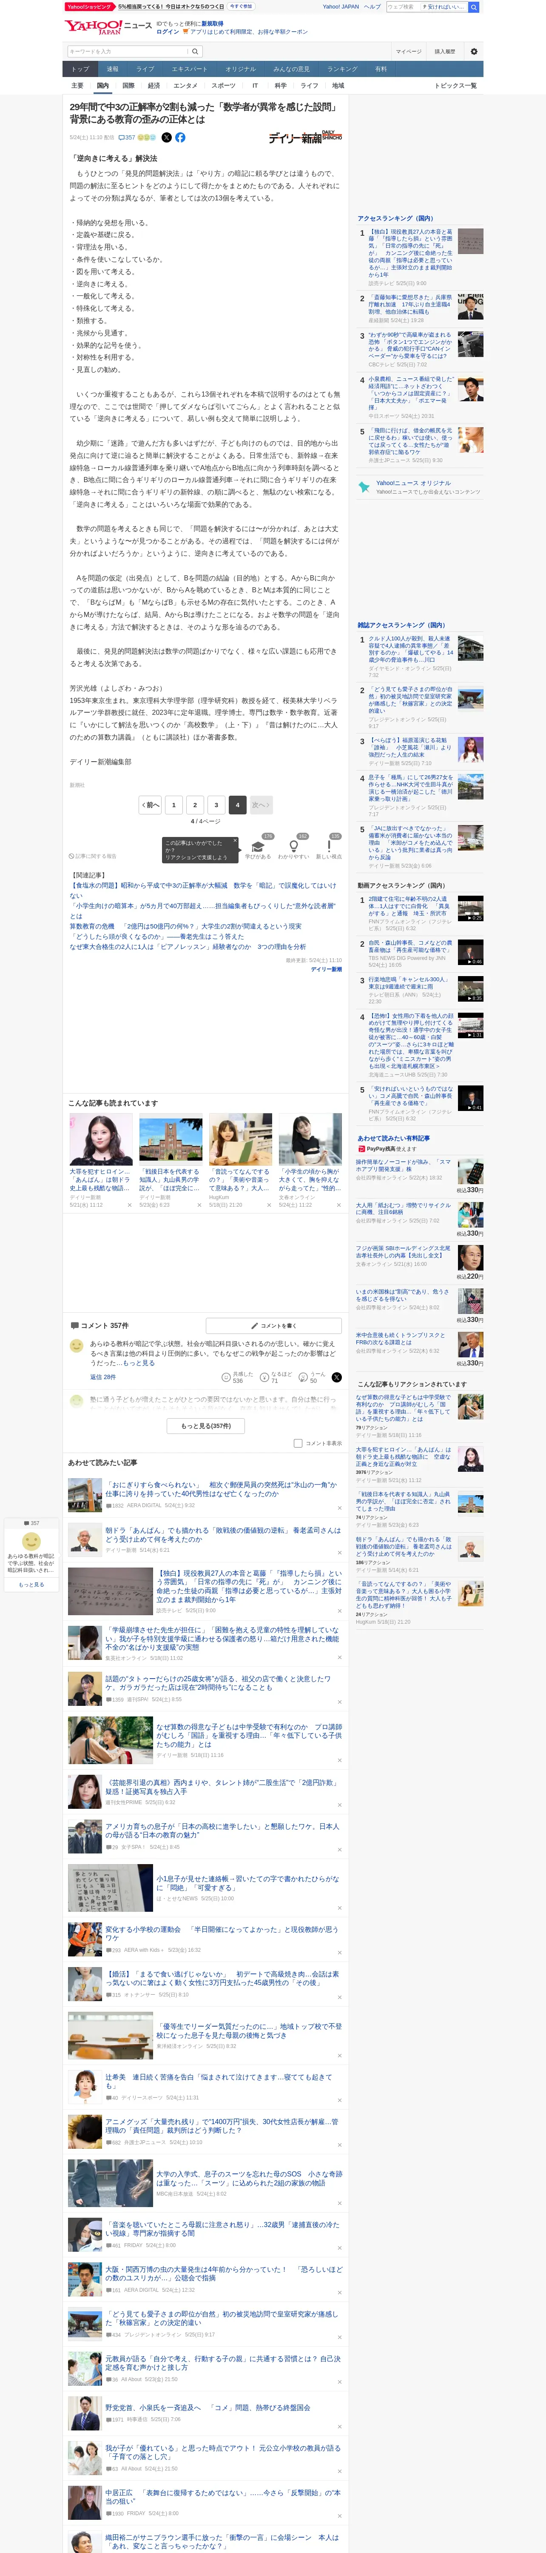
Task: Click the first commenter's yellow smiley avatar
Action: click(76, 1346)
